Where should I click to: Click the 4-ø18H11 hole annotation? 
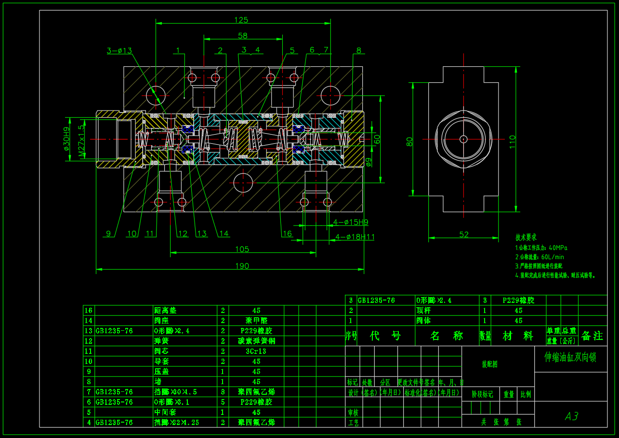coord(355,237)
